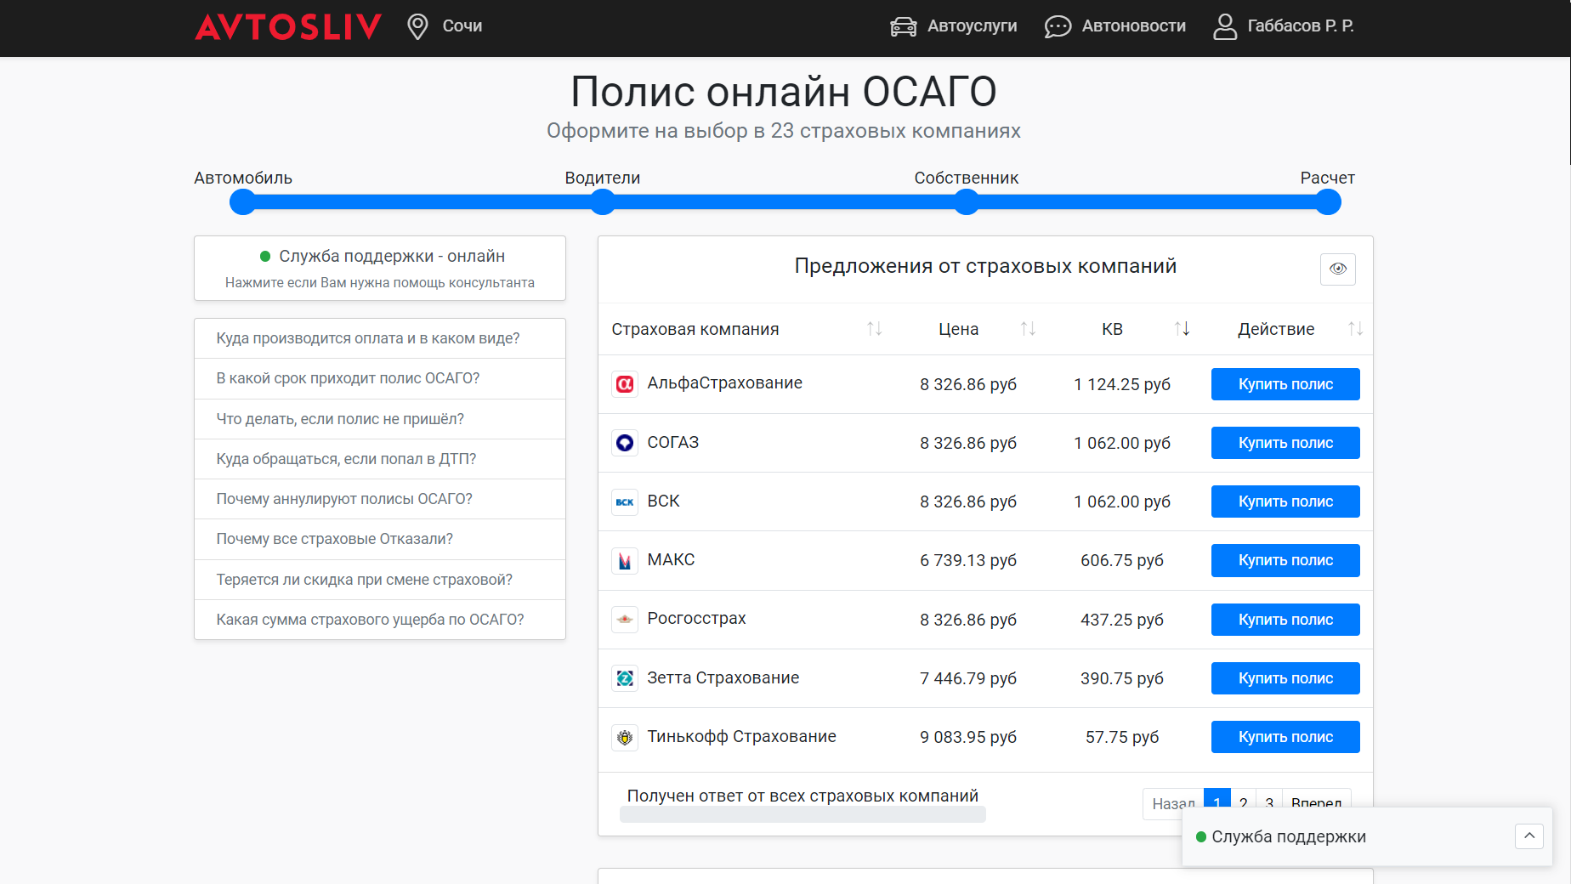Expand 'Куда обращаться, если попал в ДТП?'
1571x884 pixels.
coord(380,459)
